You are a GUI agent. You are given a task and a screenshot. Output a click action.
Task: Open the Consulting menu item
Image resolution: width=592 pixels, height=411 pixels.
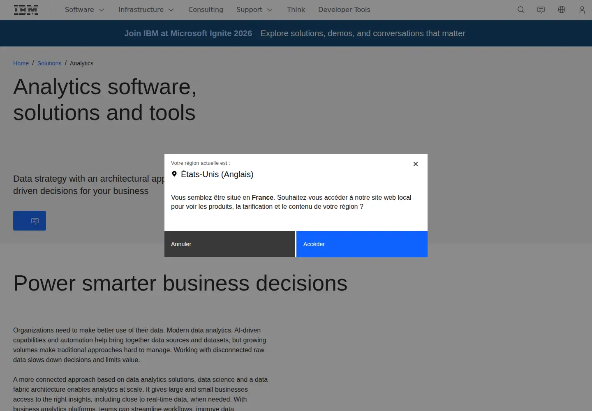206,10
